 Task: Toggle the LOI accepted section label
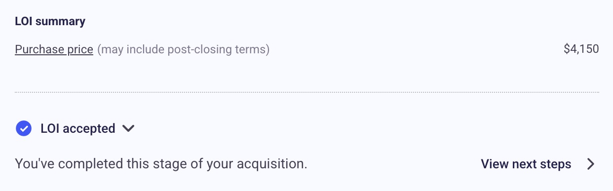pyautogui.click(x=78, y=129)
